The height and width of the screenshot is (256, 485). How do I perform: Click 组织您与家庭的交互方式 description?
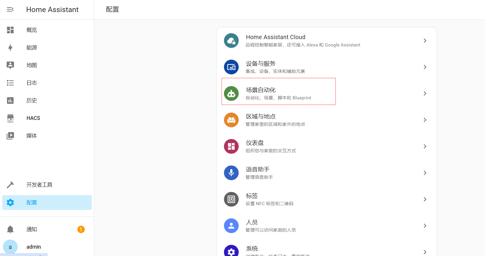[x=271, y=151]
